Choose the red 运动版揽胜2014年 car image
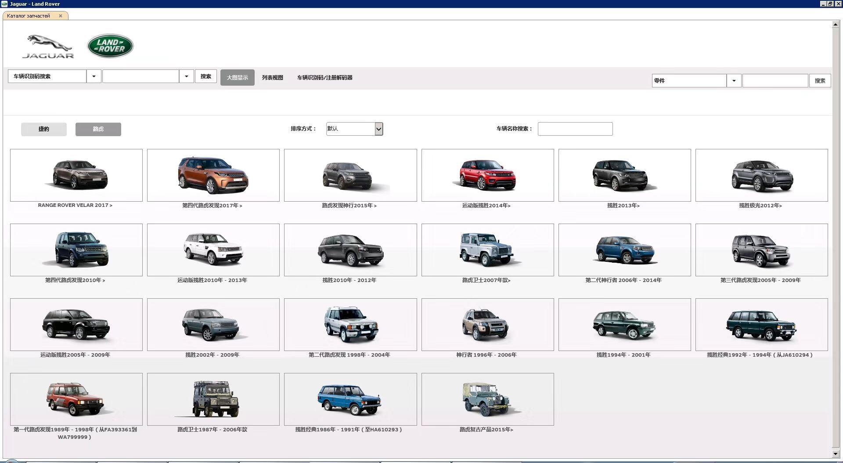Viewport: 843px width, 463px height. [487, 175]
